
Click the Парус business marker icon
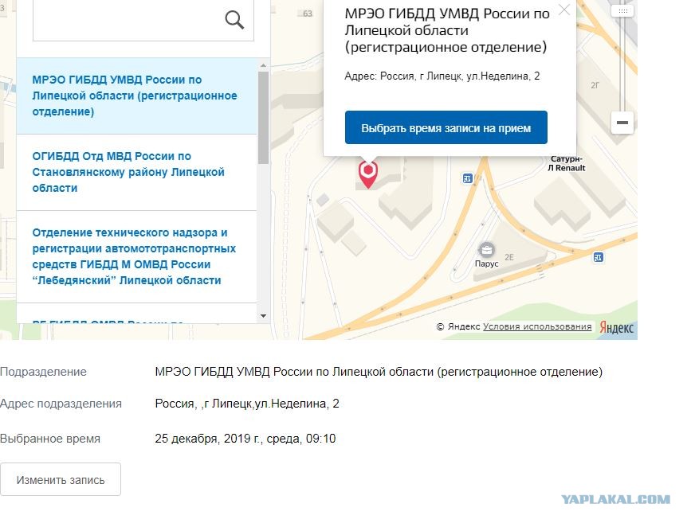coord(486,250)
